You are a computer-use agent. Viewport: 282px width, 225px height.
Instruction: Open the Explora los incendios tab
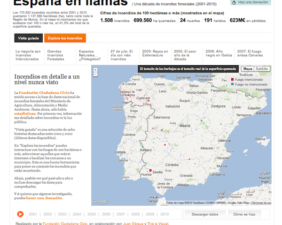(x=65, y=38)
